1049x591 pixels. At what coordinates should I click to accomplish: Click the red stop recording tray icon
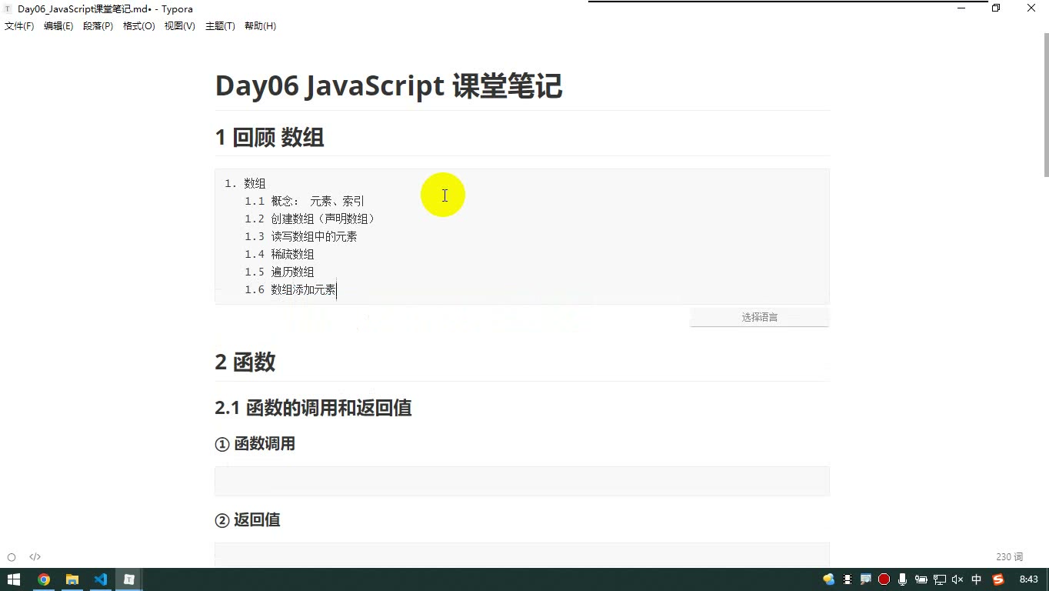tap(884, 579)
